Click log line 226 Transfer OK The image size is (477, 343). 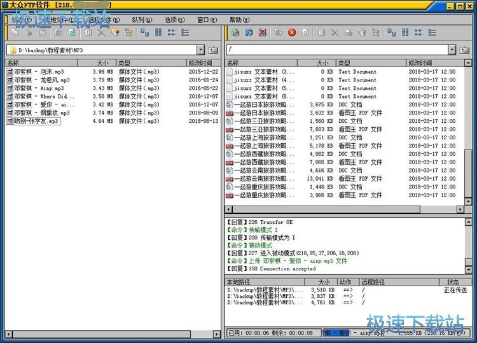coord(260,222)
